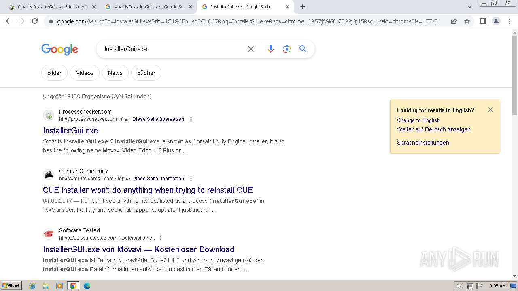Open more options for Software Tested result
Screen dimensions: 518x291
[161, 238]
